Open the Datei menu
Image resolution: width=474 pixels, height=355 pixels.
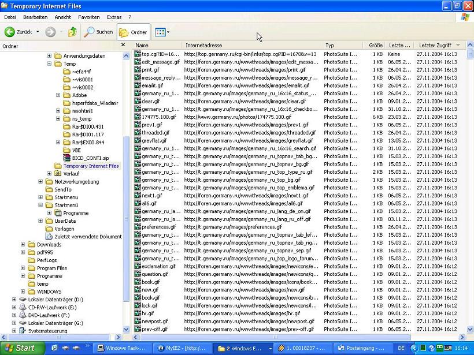click(x=10, y=17)
